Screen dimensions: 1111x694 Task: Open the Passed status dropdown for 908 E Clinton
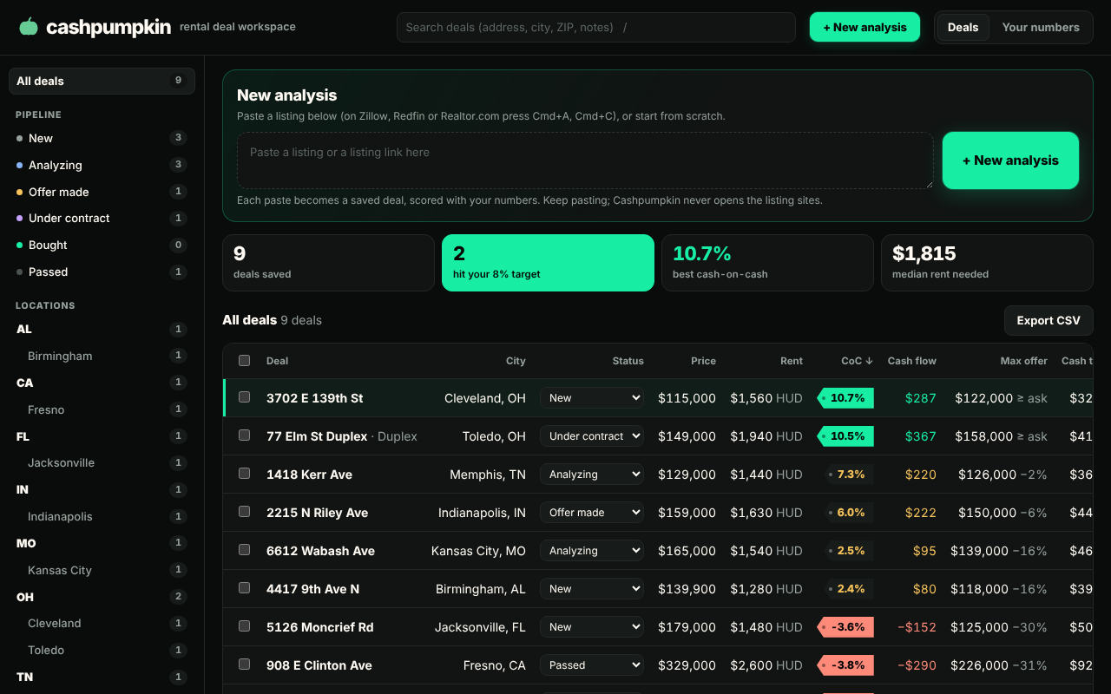tap(592, 665)
